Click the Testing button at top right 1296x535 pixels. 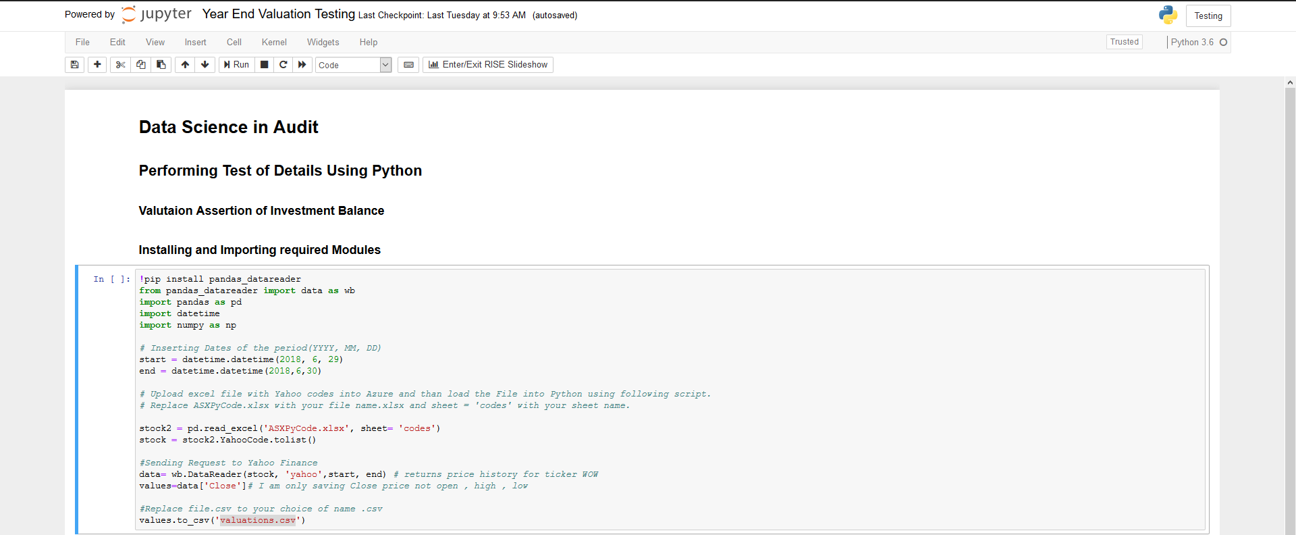(1208, 16)
